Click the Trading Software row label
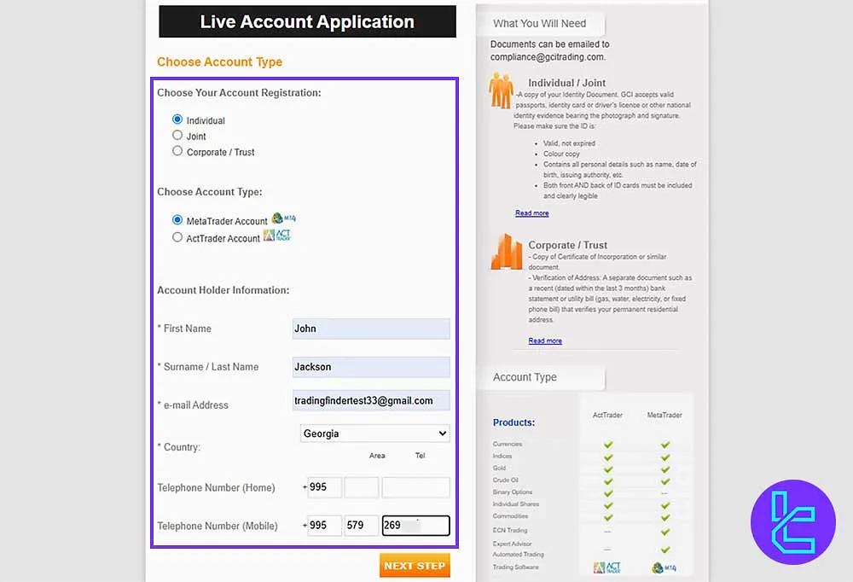Image resolution: width=853 pixels, height=582 pixels. [x=515, y=567]
